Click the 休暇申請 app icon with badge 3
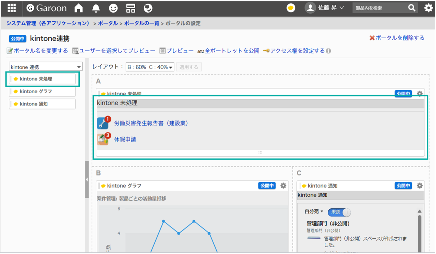The height and width of the screenshot is (254, 436). pos(103,139)
